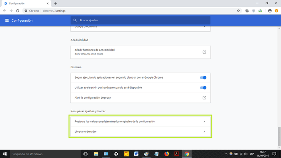This screenshot has width=281, height=158.
Task: Open the Windows Start menu
Action: [x=5, y=154]
